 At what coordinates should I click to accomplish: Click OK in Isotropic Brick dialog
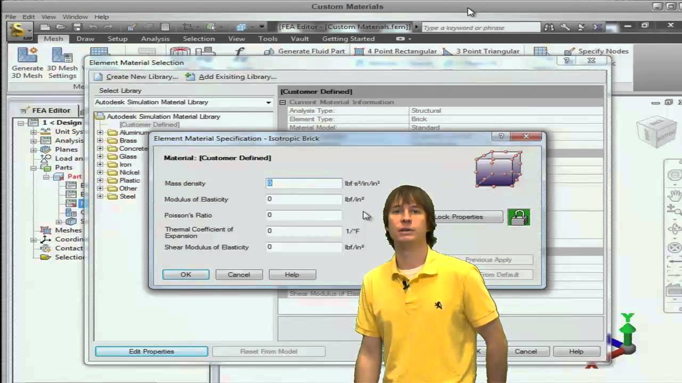(x=185, y=274)
